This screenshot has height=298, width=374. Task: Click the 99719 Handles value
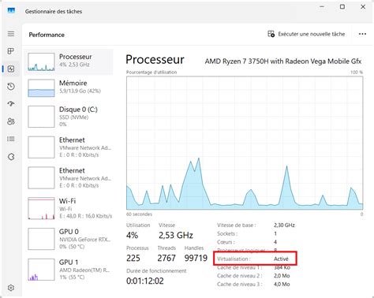coord(196,258)
